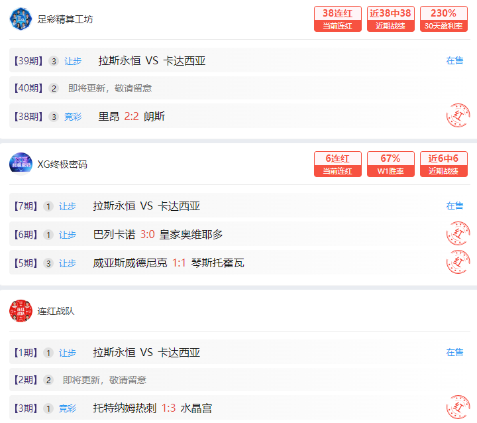Click the 【40期】 label
Screen dimensions: 477x423
coord(28,88)
